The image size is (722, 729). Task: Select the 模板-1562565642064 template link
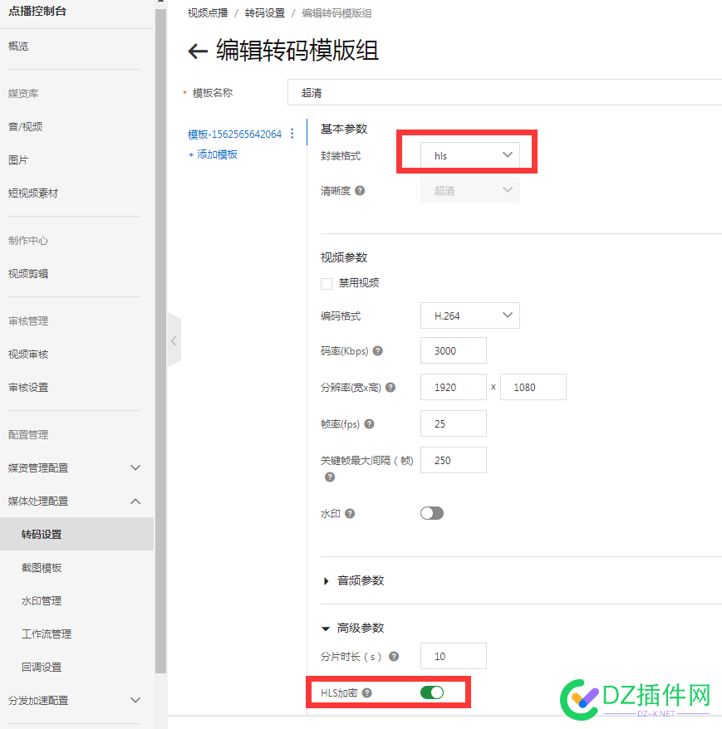click(234, 135)
